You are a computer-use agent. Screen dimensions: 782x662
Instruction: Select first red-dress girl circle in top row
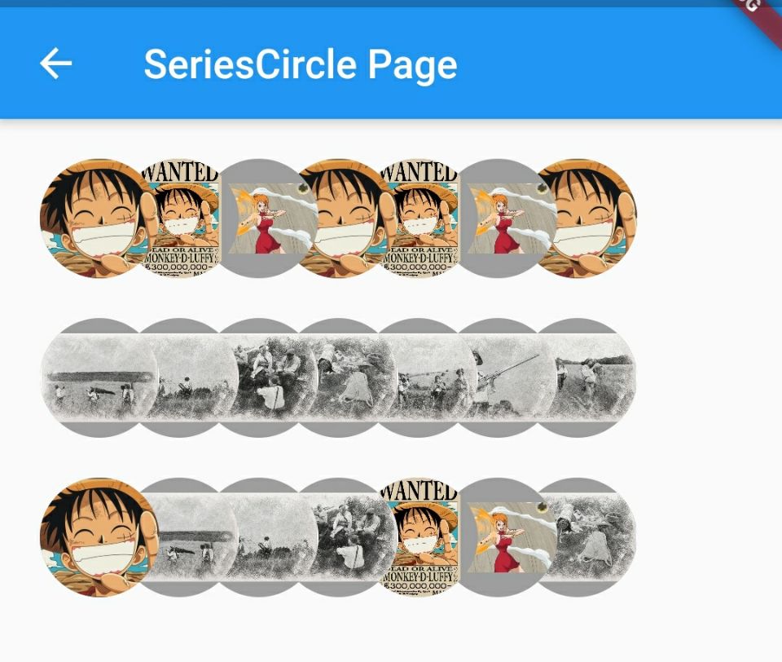259,218
